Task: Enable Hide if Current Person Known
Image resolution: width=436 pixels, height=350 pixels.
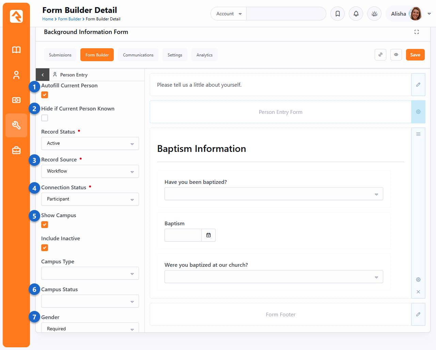Action: click(x=45, y=118)
